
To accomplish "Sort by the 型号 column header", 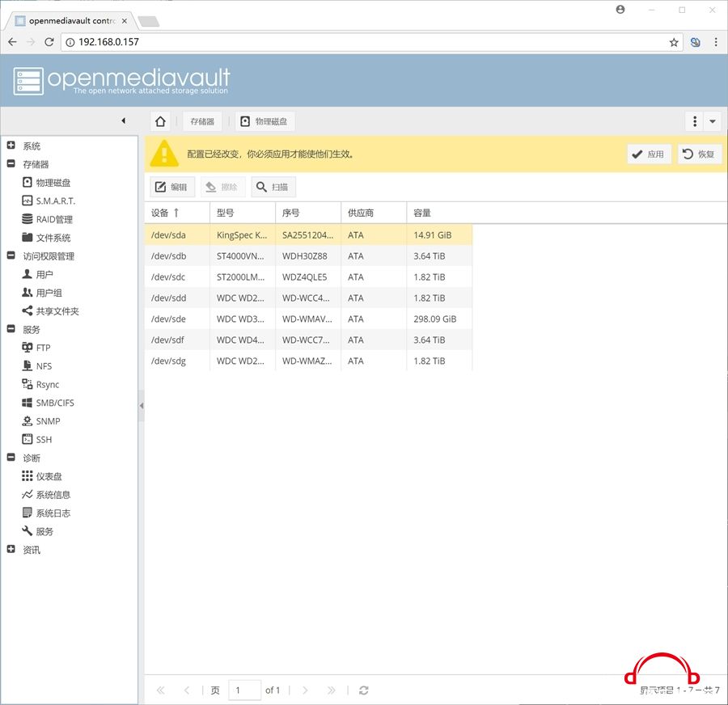I will click(243, 213).
